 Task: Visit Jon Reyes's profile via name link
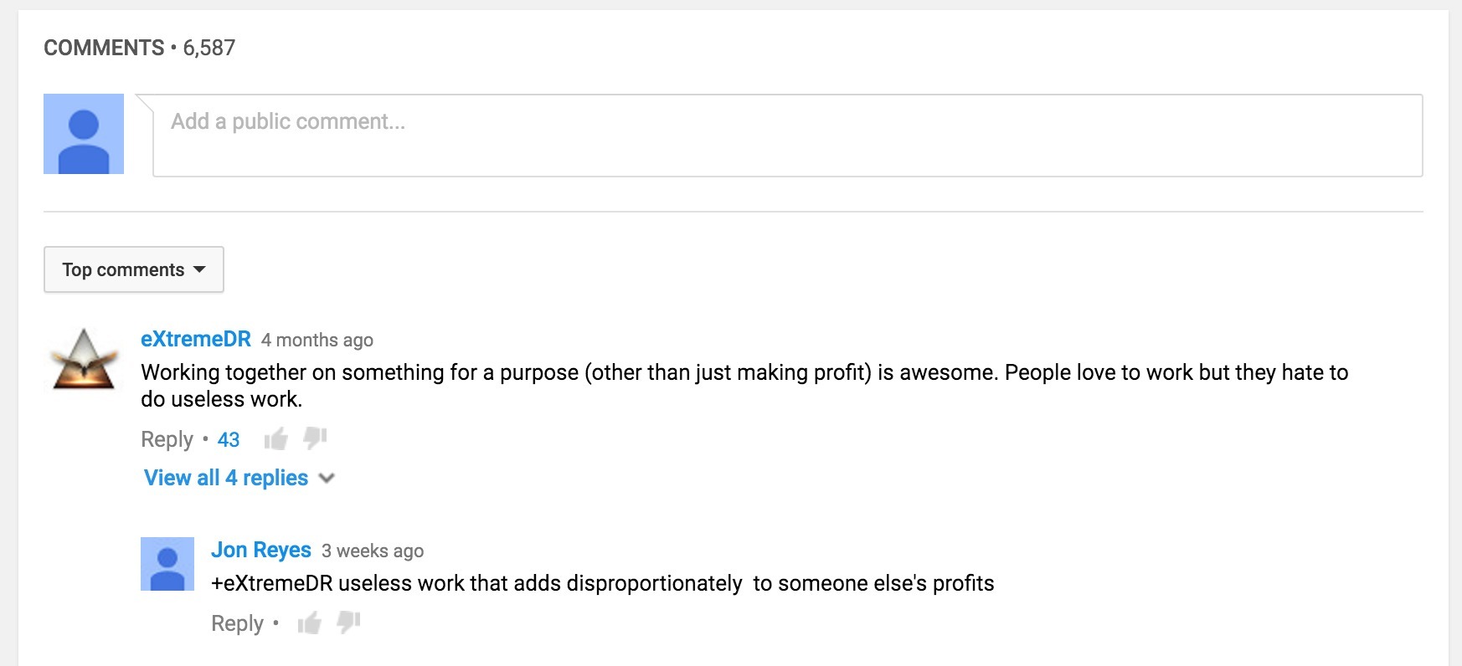click(261, 550)
